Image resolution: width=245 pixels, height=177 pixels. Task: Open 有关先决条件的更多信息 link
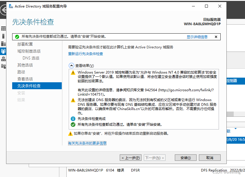[87, 143]
